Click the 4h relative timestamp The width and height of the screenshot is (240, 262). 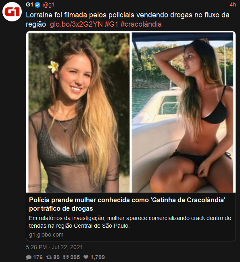[233, 5]
